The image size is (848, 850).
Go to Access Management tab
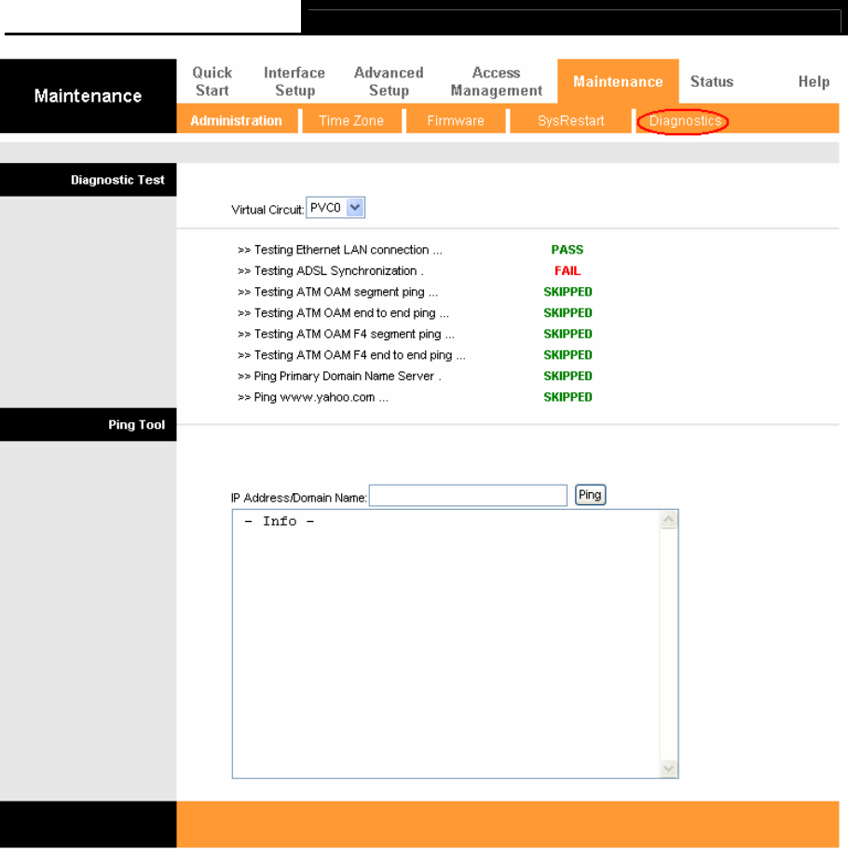pos(496,81)
